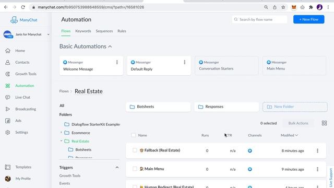Filter by Growth Tools trigger
334x188 pixels.
[70, 175]
